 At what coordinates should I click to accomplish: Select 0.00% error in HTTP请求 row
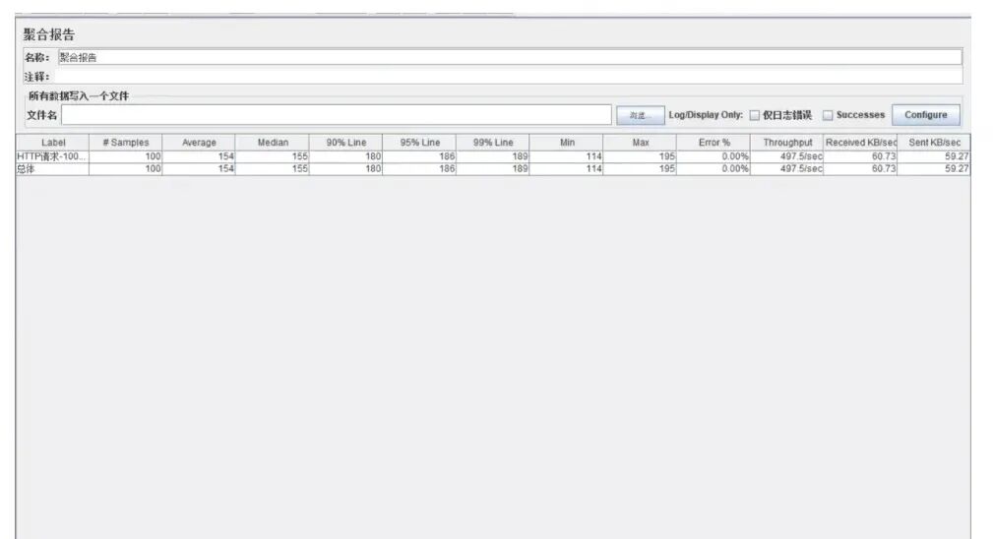click(x=714, y=156)
